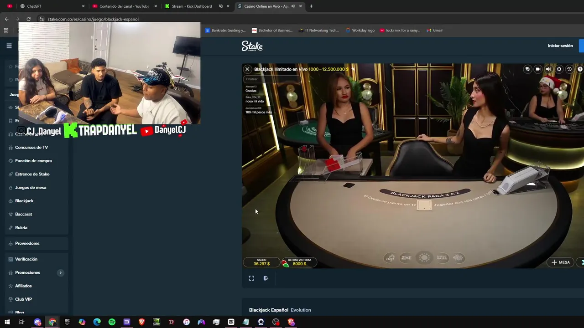Reload the page with refresh icon

click(x=28, y=19)
